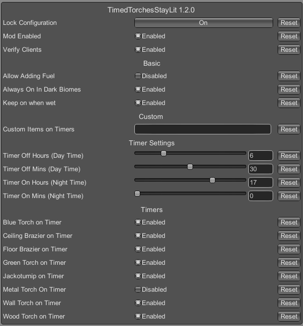Click the Timer On Mins slider handle
The height and width of the screenshot is (326, 303).
tap(137, 194)
